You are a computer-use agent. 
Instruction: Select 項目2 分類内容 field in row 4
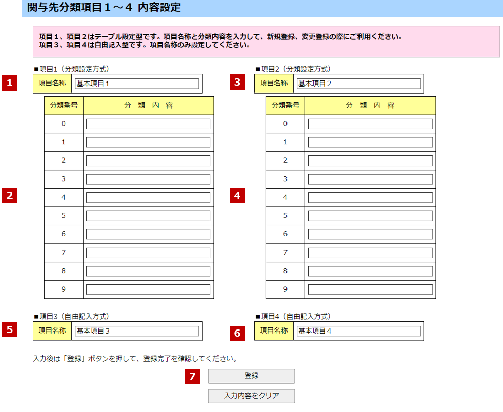coord(370,197)
